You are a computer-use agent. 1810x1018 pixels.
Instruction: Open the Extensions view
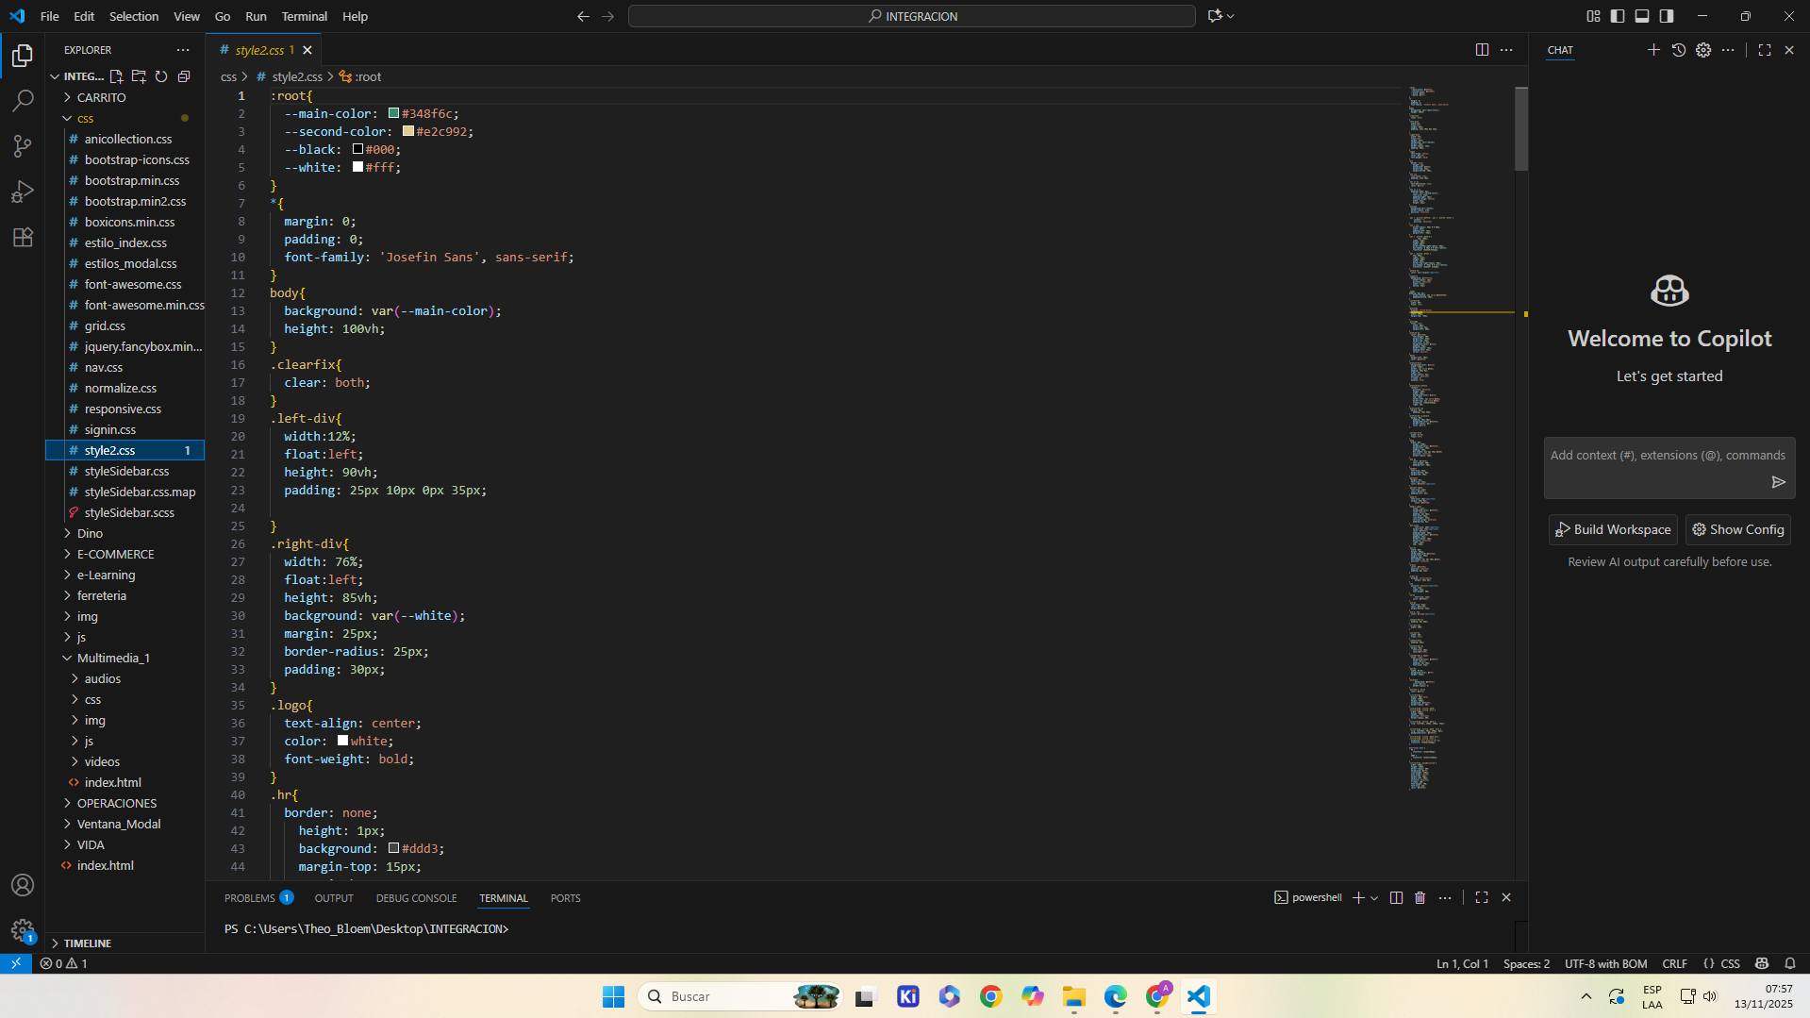(x=23, y=237)
